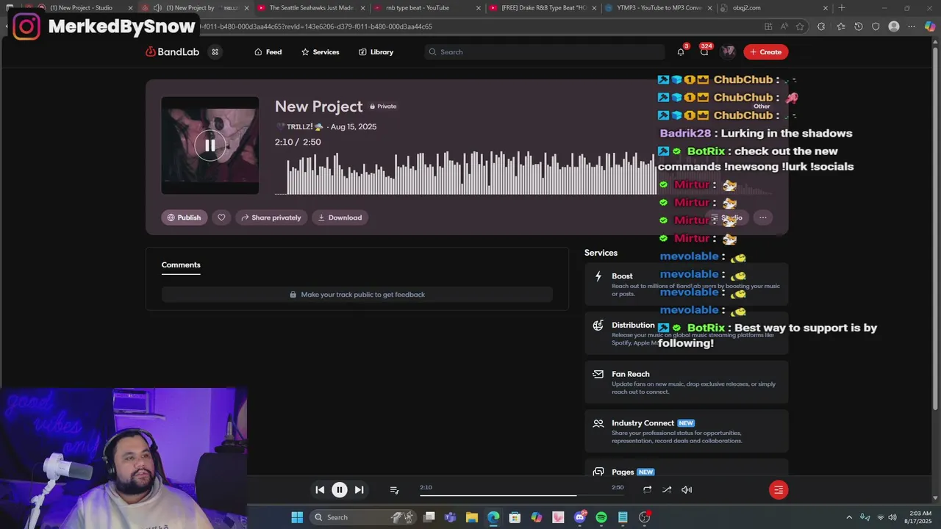Download the New Project track
The height and width of the screenshot is (529, 941).
(x=340, y=217)
